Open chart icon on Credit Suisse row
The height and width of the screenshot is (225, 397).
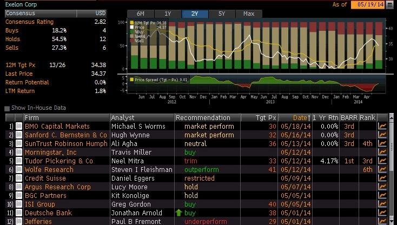pos(382,178)
